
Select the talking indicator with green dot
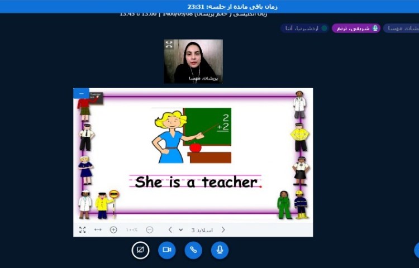(303, 28)
